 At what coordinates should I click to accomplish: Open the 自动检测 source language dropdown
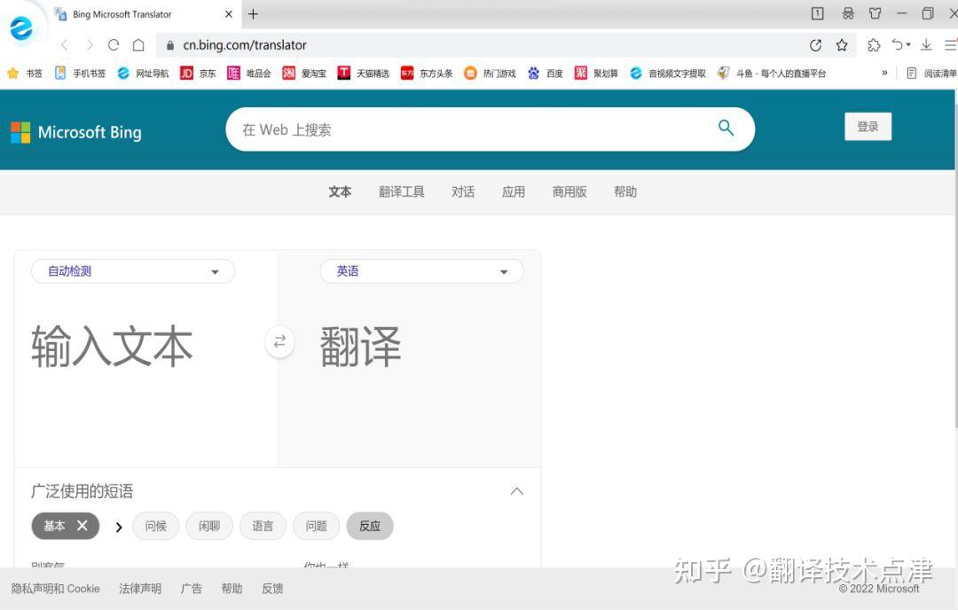(131, 271)
